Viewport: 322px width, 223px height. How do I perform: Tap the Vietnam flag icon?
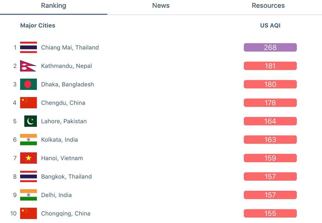(x=29, y=158)
